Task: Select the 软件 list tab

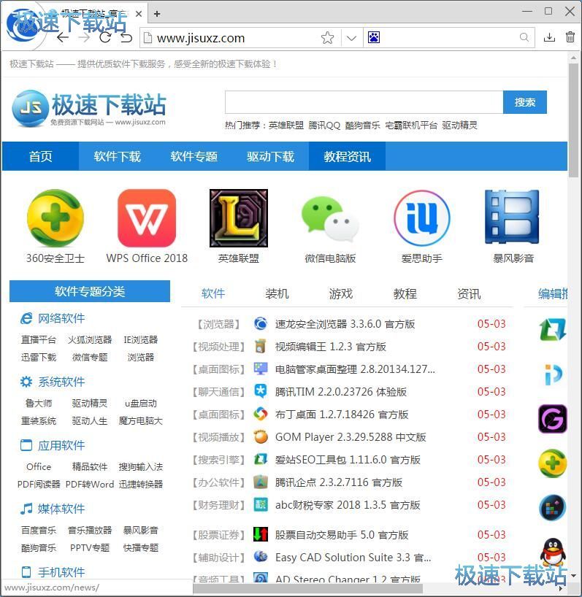Action: pyautogui.click(x=213, y=293)
